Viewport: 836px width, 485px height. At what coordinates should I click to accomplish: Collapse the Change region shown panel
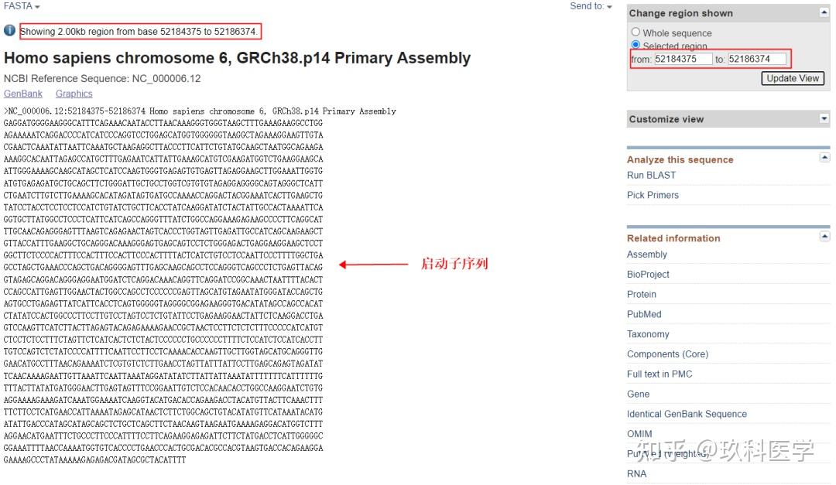(x=824, y=13)
